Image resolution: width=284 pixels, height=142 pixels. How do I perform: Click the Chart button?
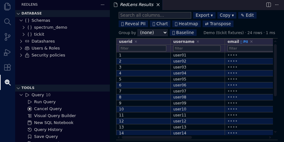pos(160,24)
